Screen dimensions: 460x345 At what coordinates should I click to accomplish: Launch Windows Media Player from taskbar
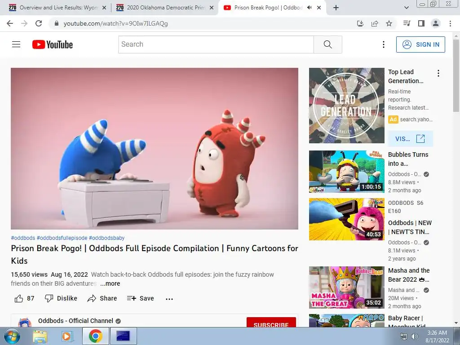pos(67,336)
